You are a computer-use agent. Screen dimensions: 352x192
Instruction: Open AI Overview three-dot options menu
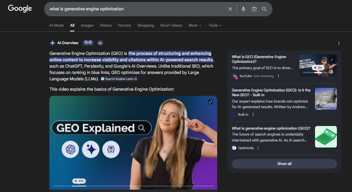(339, 43)
